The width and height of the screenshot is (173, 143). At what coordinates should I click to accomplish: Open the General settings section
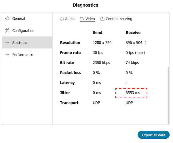coord(18,19)
